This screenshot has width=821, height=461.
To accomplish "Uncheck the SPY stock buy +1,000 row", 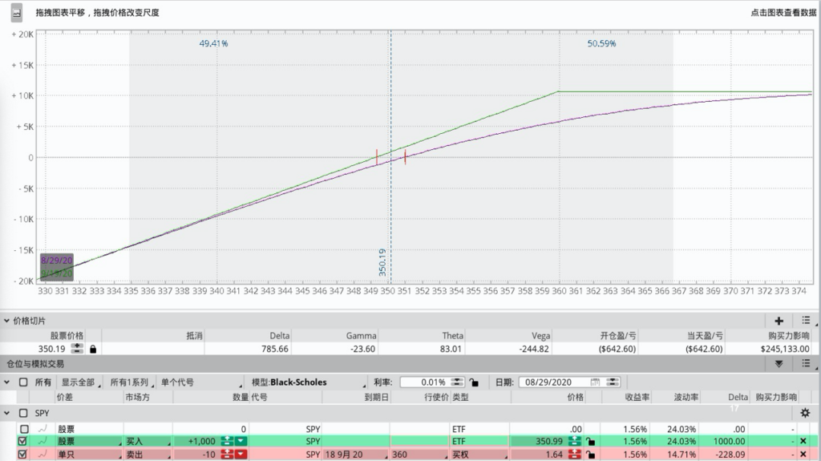I will click(23, 441).
